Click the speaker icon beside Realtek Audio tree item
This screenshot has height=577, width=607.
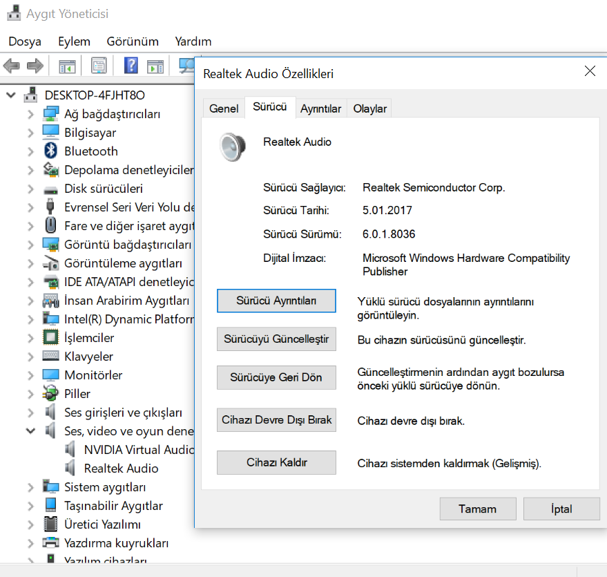coord(70,468)
